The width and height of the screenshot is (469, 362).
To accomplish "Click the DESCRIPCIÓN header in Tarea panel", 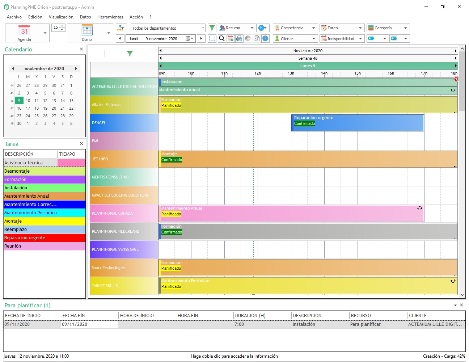I will click(30, 154).
